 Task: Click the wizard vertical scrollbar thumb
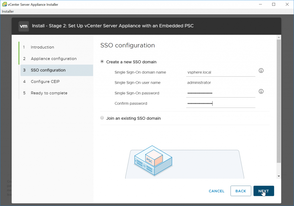coord(278,101)
